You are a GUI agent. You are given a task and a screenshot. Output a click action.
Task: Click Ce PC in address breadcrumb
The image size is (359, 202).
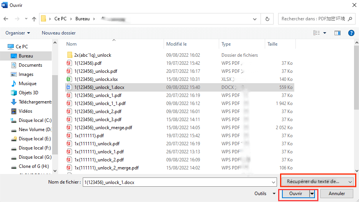click(x=61, y=19)
